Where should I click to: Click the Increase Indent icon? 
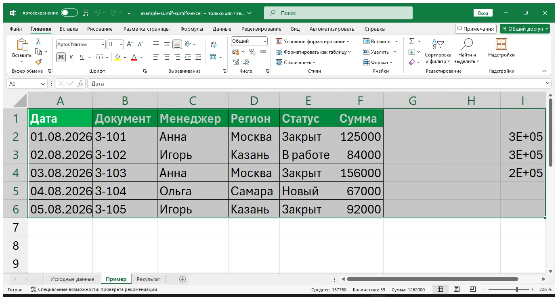(x=198, y=57)
